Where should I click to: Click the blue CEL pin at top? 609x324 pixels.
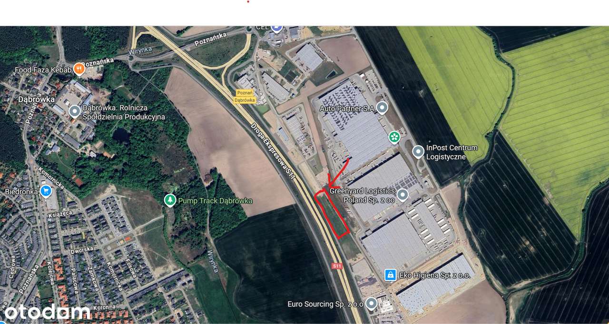coord(277,27)
